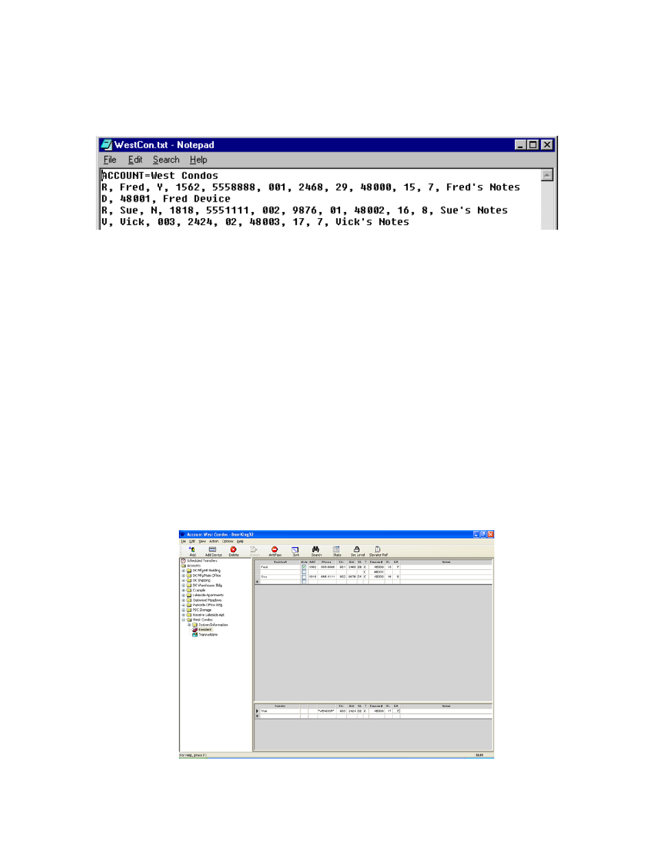Select the Transactions node under West Condos
The width and height of the screenshot is (654, 847).
point(208,634)
